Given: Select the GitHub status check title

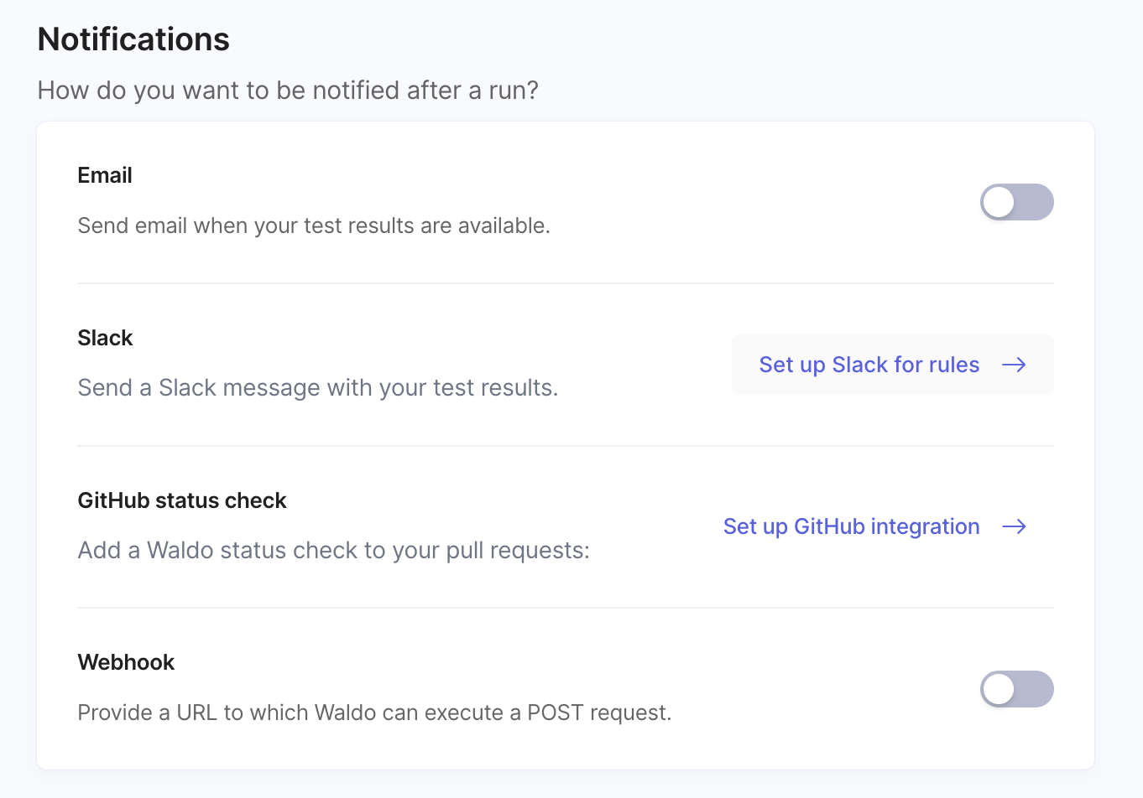Looking at the screenshot, I should point(182,500).
